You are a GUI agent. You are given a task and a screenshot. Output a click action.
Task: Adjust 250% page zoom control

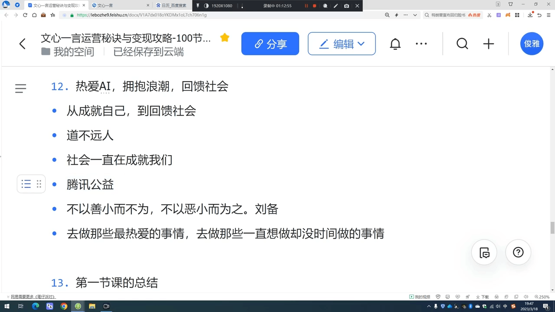coord(542,297)
